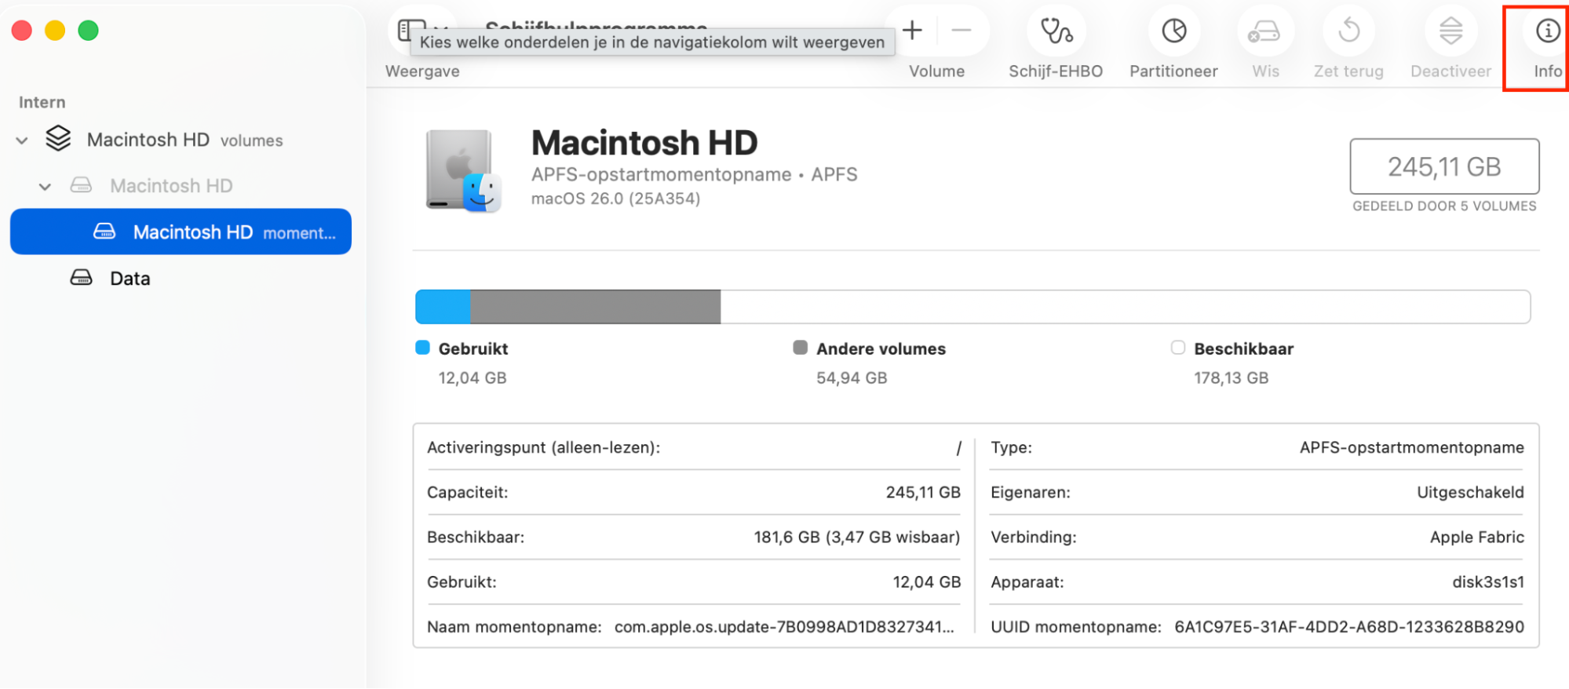
Task: Click the disk usage storage bar
Action: (x=972, y=306)
